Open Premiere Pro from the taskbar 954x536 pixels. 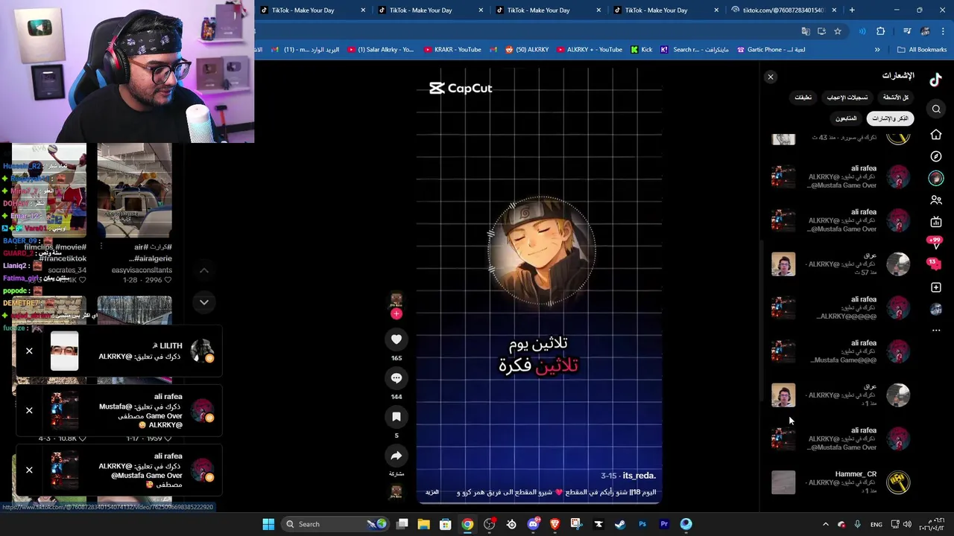click(664, 524)
